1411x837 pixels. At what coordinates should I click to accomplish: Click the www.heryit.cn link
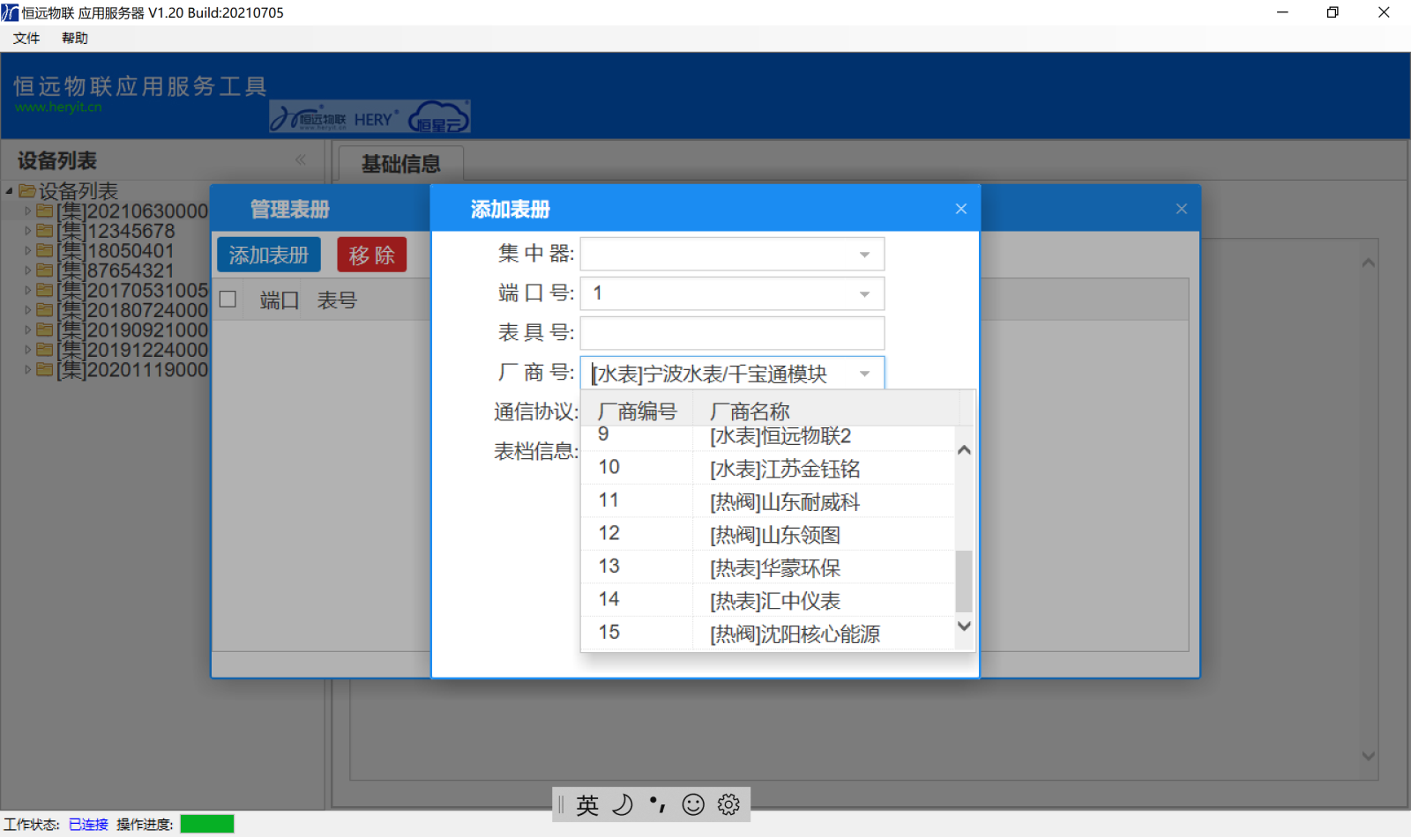(x=58, y=107)
